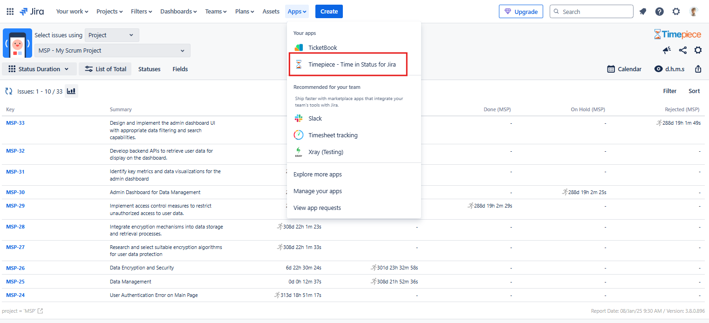Image resolution: width=709 pixels, height=323 pixels.
Task: Click the megaphone announcements icon
Action: tap(667, 50)
